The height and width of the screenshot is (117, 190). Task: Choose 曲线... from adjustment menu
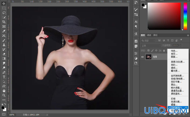(174, 68)
